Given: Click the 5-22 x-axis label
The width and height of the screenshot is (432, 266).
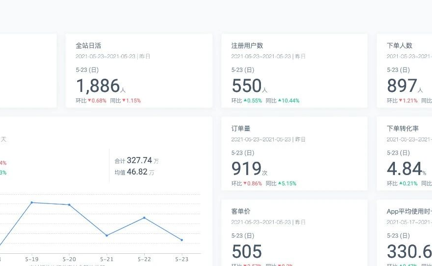Looking at the screenshot, I should (x=144, y=259).
